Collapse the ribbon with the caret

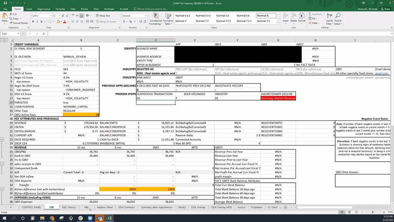click(x=391, y=28)
